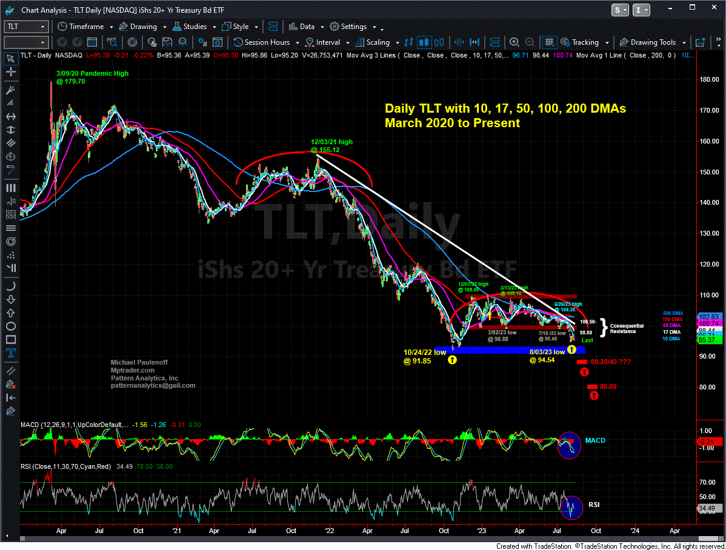This screenshot has height=550, width=726.
Task: Select the crosshair cursor tool
Action: 10,72
